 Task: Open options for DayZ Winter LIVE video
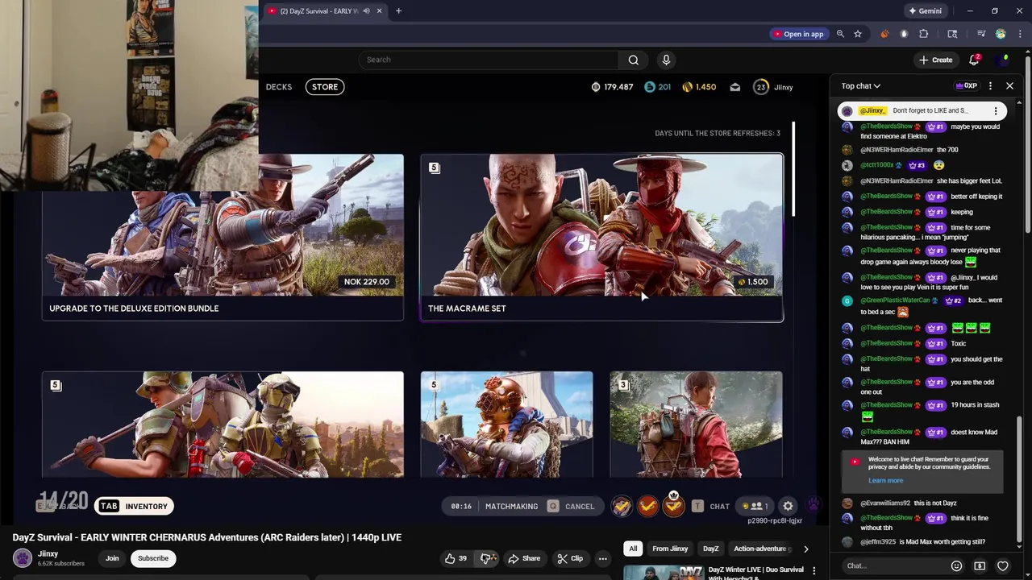[814, 570]
